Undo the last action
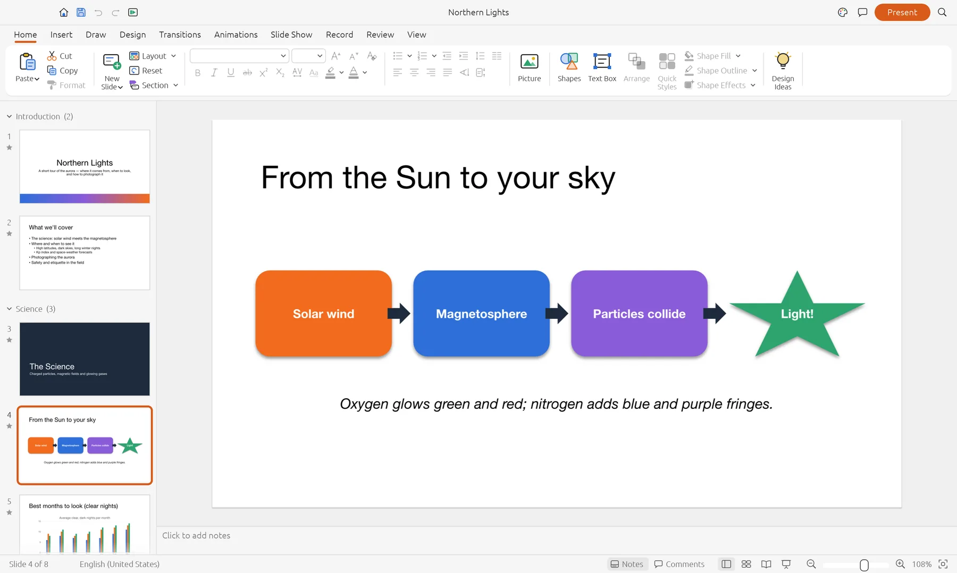The height and width of the screenshot is (573, 957). click(98, 12)
